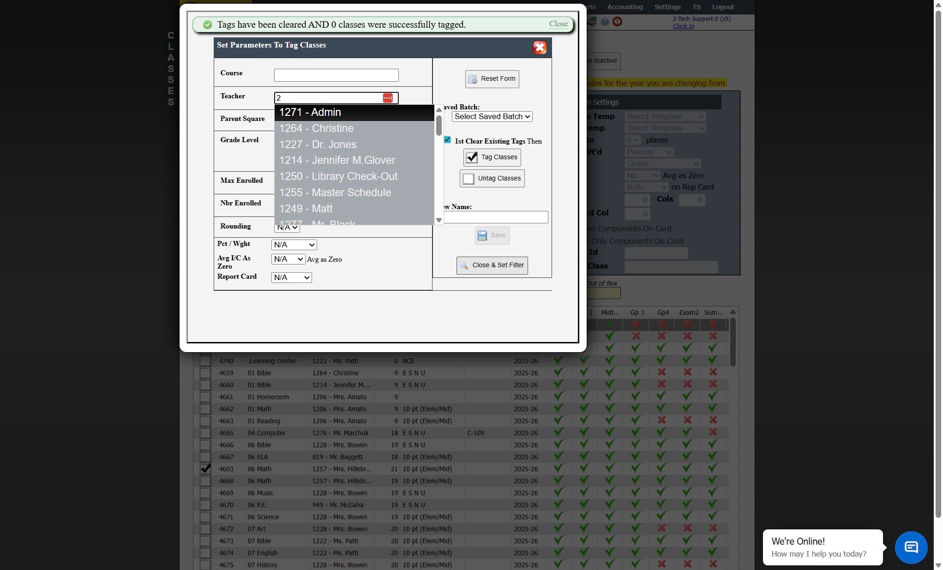The image size is (943, 570).
Task: Click the red X dialog close icon
Action: [540, 48]
